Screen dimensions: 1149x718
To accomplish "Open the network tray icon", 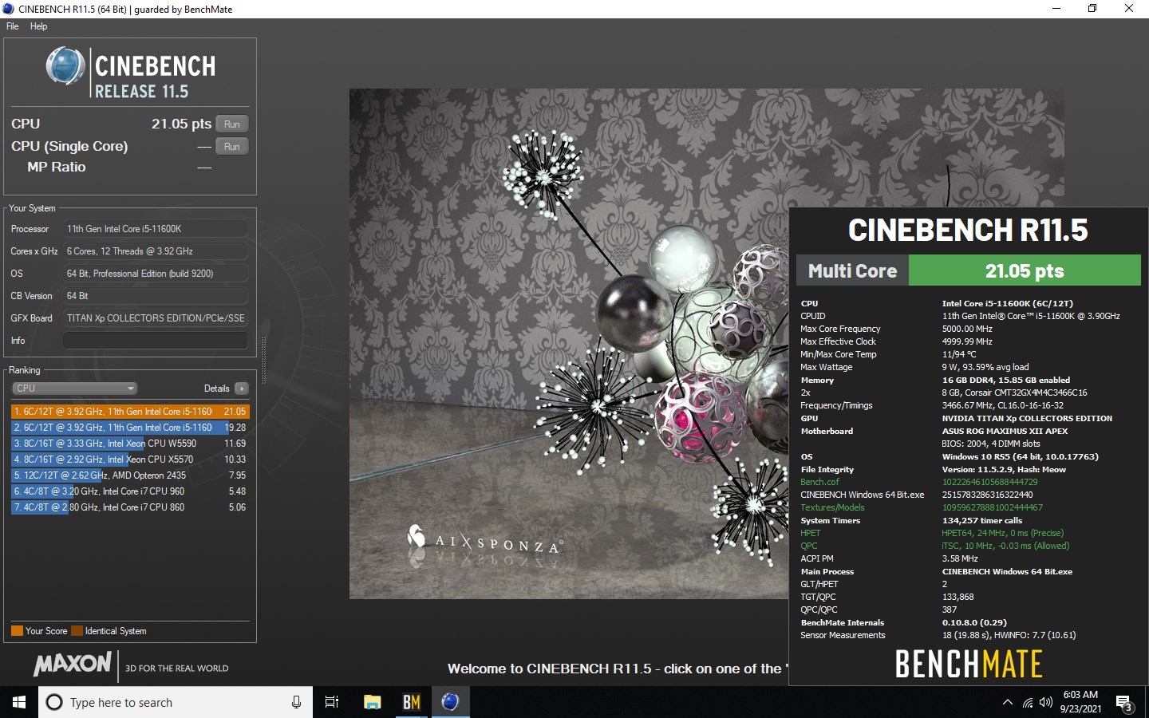I will pyautogui.click(x=1028, y=703).
